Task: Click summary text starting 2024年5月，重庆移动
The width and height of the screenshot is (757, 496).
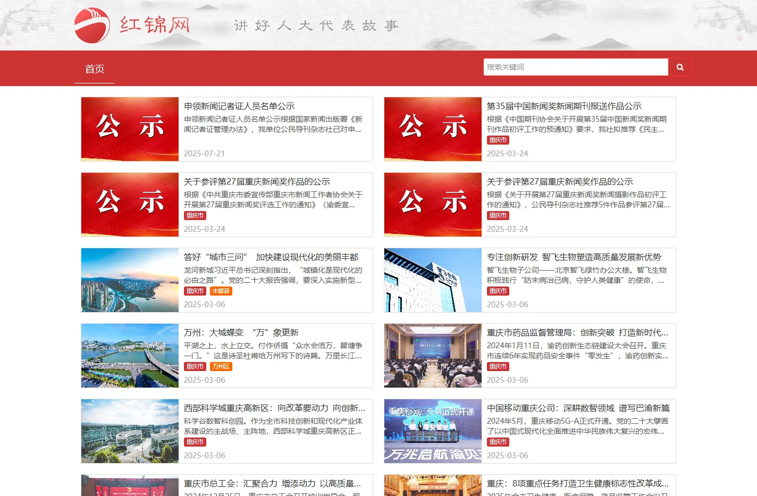Action: (578, 426)
